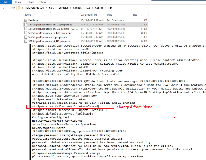206x160 pixels.
Task: Click the SSPStripesResources_pt_BR.properties file icon
Action: [x=26, y=41]
